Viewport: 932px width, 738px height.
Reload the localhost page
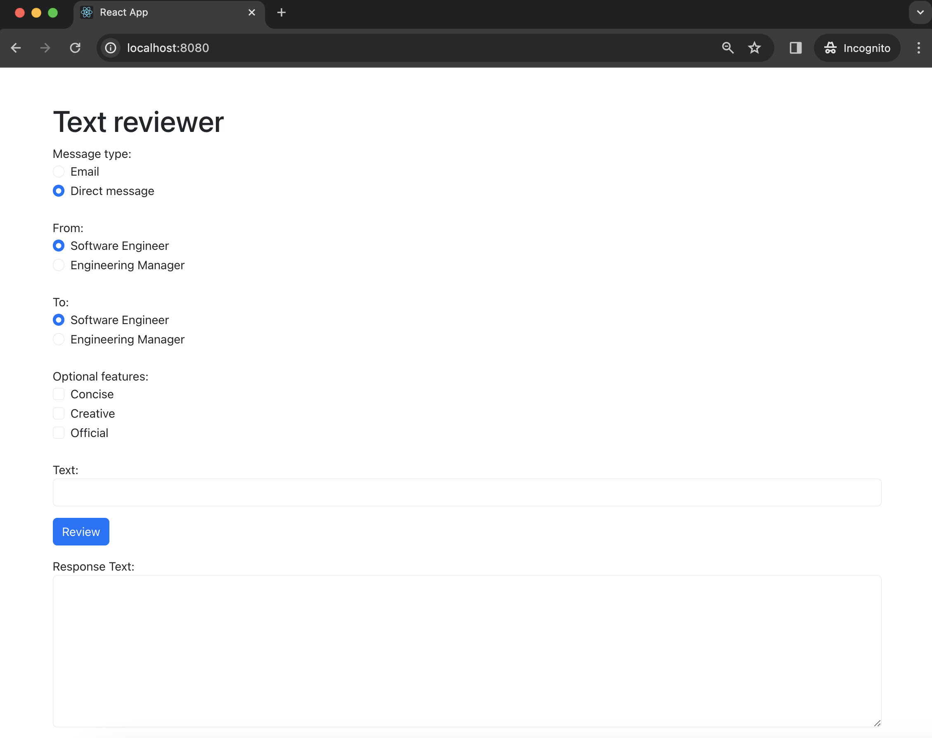[x=75, y=48]
